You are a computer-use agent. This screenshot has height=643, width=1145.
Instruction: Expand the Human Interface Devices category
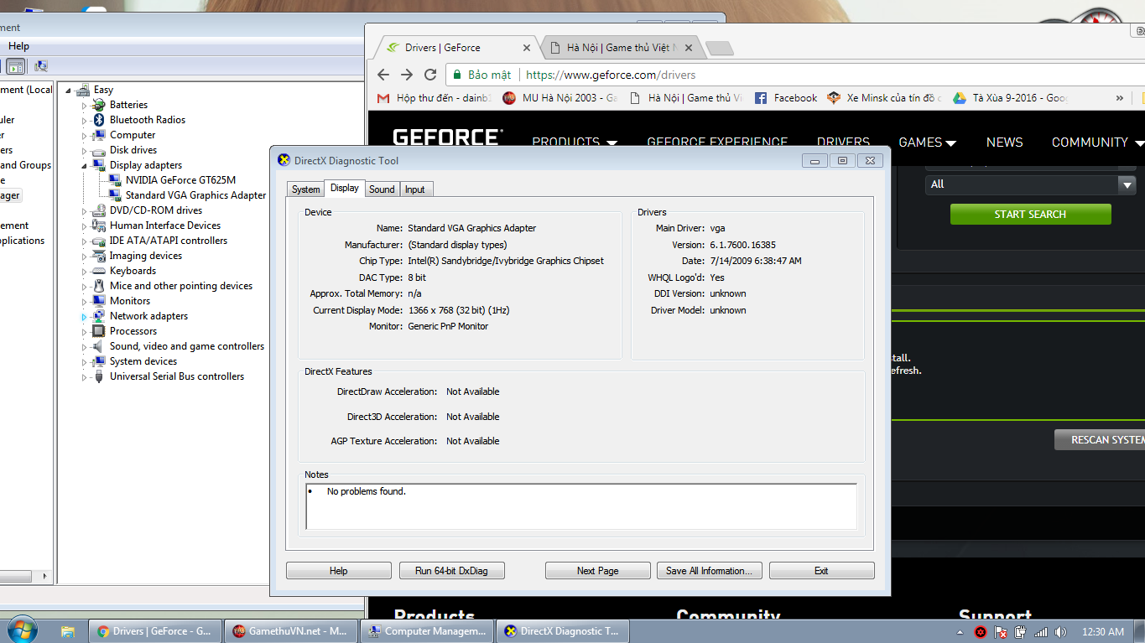click(85, 226)
